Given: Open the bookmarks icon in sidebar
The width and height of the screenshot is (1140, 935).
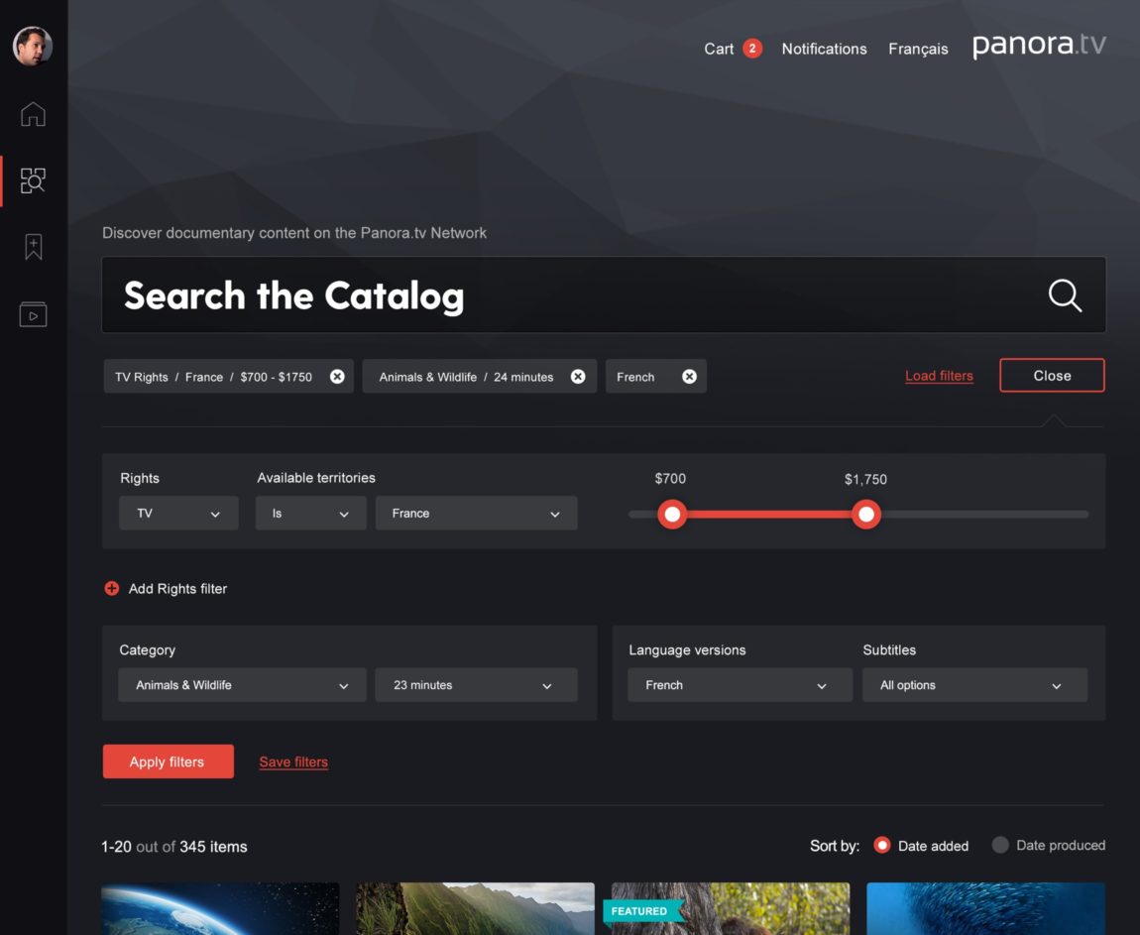Looking at the screenshot, I should (x=33, y=247).
